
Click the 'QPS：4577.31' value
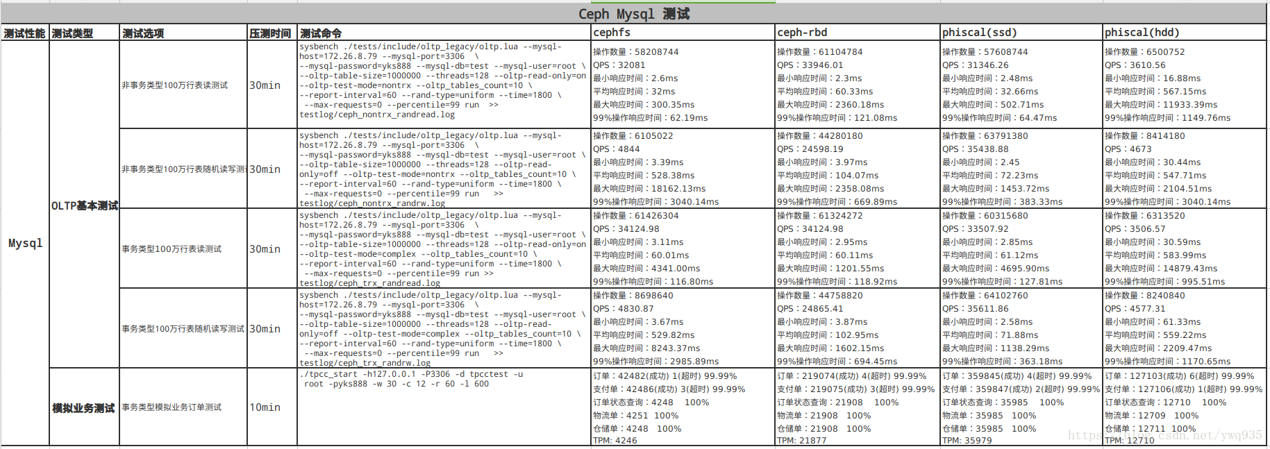[1135, 309]
